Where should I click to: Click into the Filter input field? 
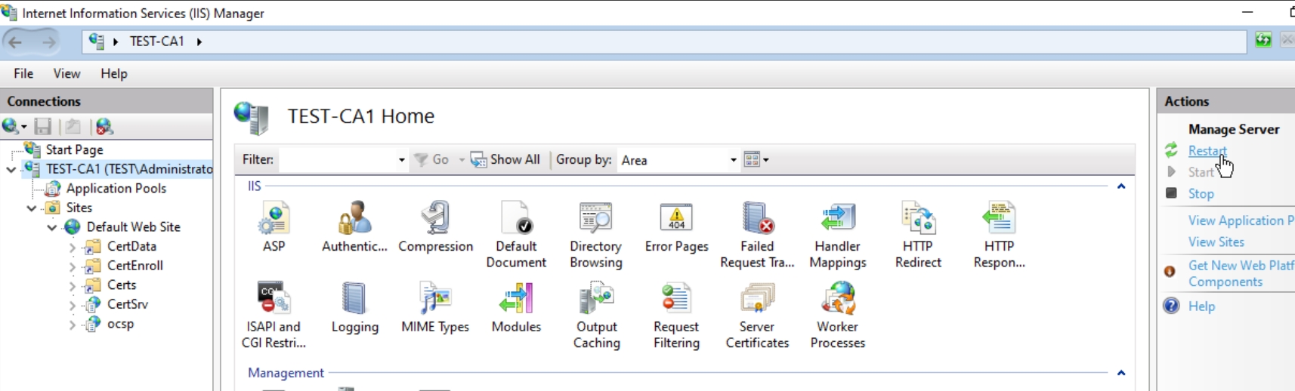[338, 160]
